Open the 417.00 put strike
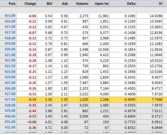 click(10, 27)
